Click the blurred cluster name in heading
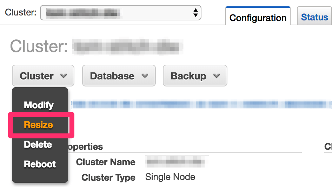 (128, 46)
